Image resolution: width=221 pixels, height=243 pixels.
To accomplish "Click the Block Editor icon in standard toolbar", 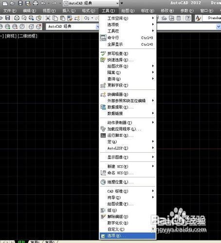I will pos(77,18).
